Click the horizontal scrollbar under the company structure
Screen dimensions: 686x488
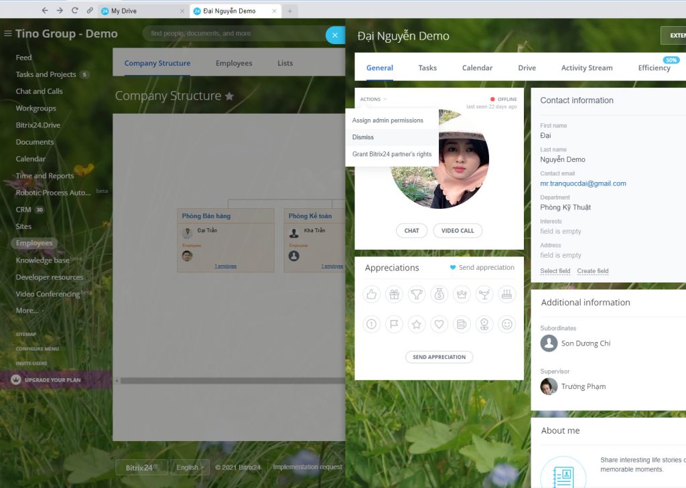click(232, 381)
